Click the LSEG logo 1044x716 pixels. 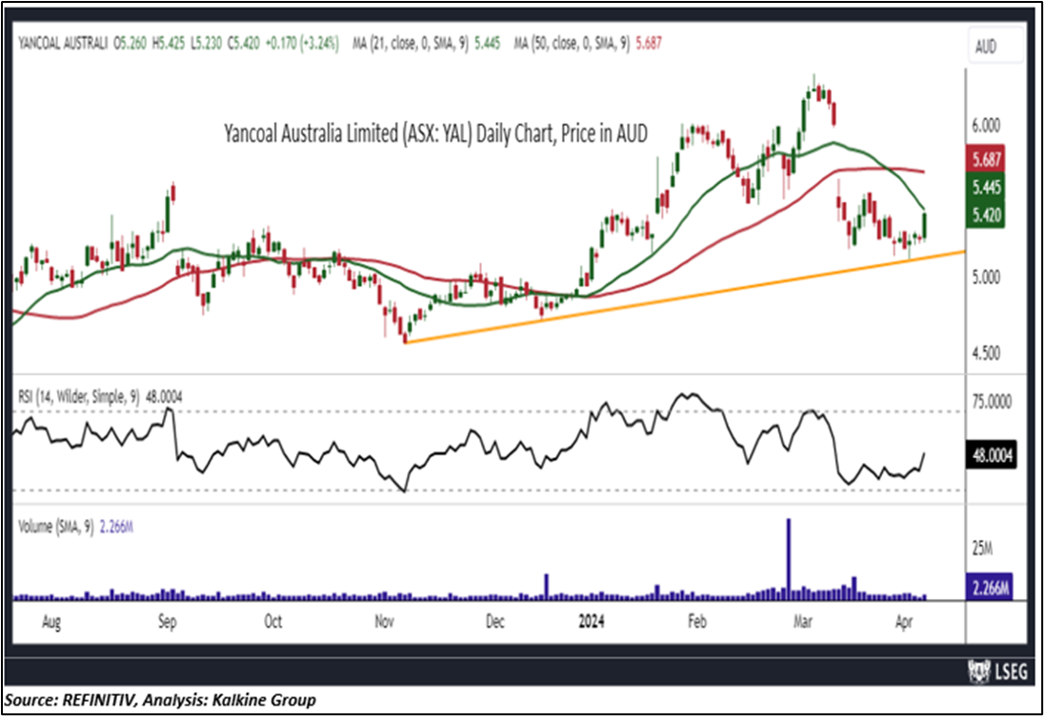(x=997, y=670)
